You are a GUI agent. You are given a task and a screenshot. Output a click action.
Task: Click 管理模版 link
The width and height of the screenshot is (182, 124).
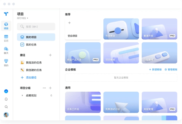171,70
